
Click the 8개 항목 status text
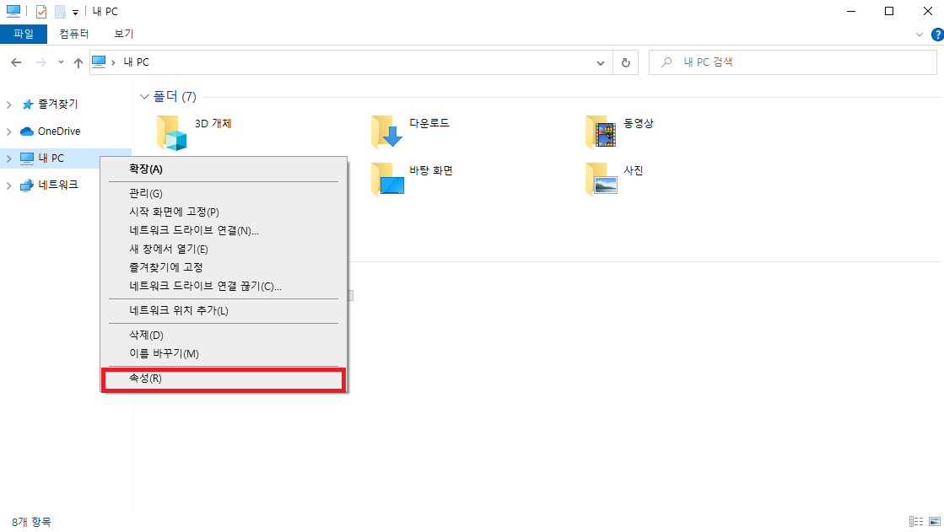(x=31, y=522)
